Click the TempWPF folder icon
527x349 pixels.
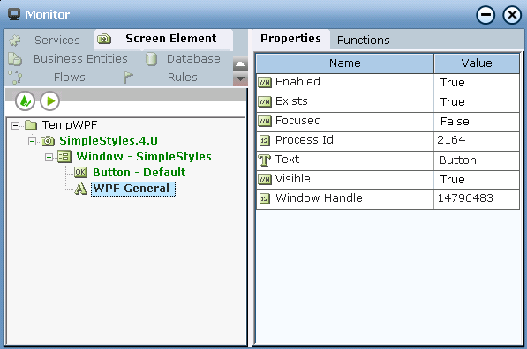pyautogui.click(x=31, y=125)
